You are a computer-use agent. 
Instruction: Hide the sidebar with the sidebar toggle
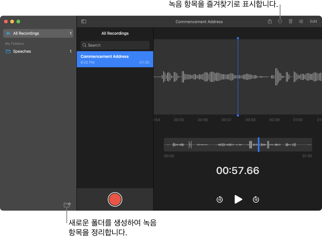[84, 21]
